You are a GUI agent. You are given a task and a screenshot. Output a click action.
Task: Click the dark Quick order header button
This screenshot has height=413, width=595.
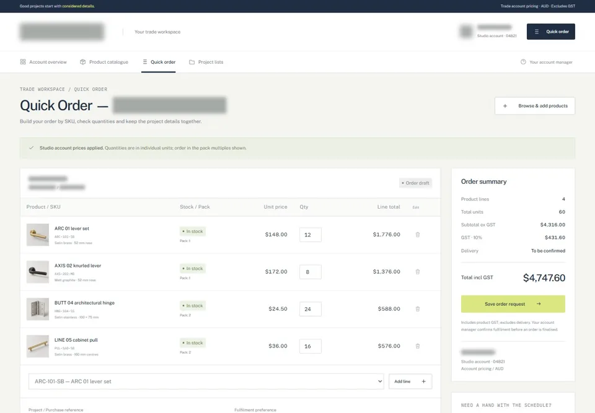(550, 32)
